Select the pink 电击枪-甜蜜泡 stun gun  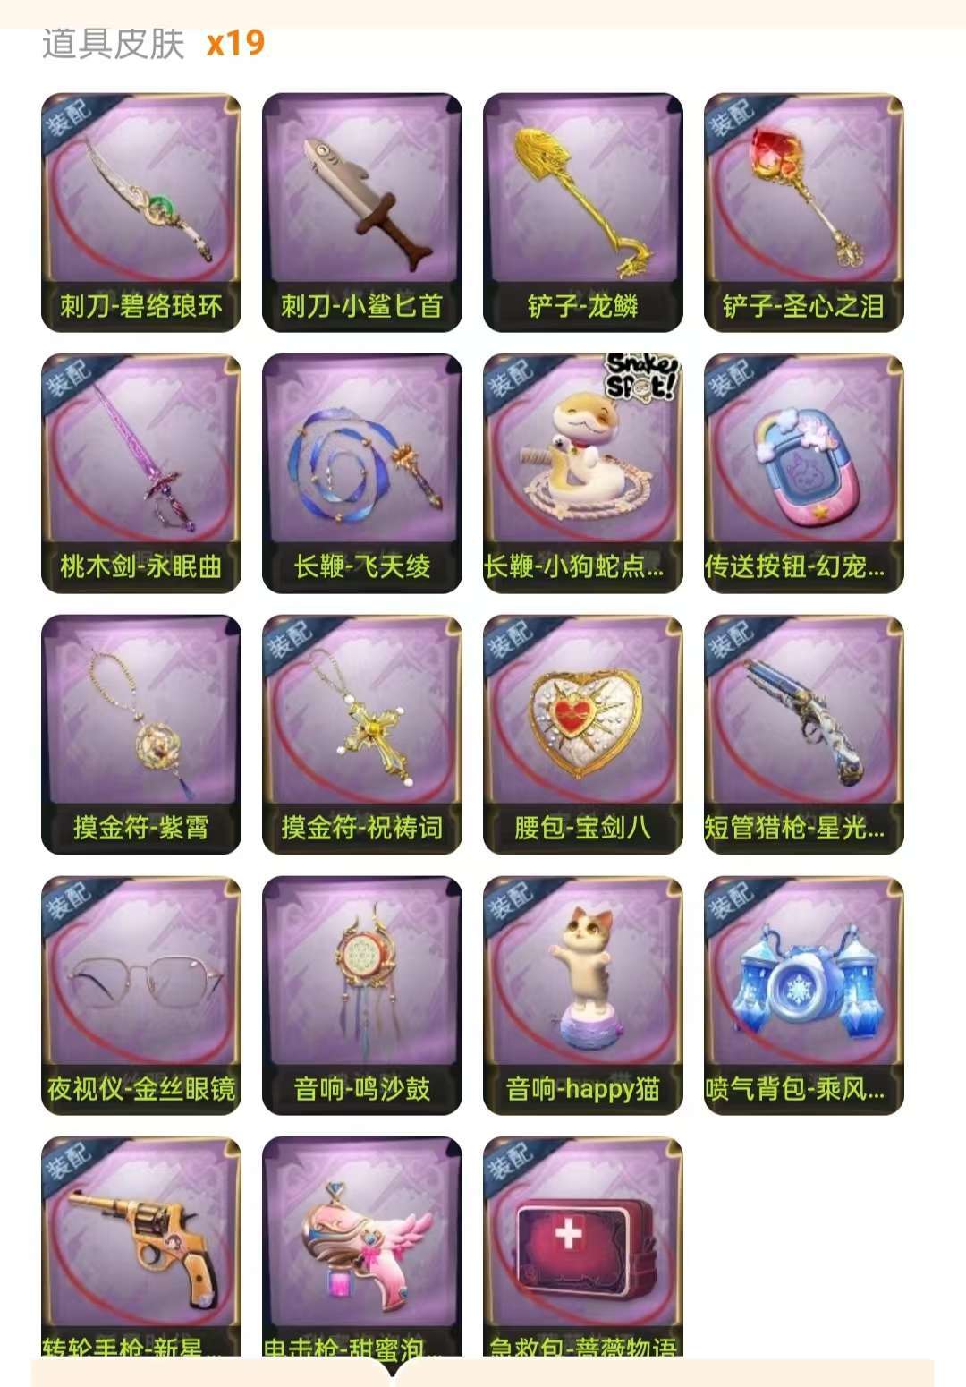[362, 1247]
